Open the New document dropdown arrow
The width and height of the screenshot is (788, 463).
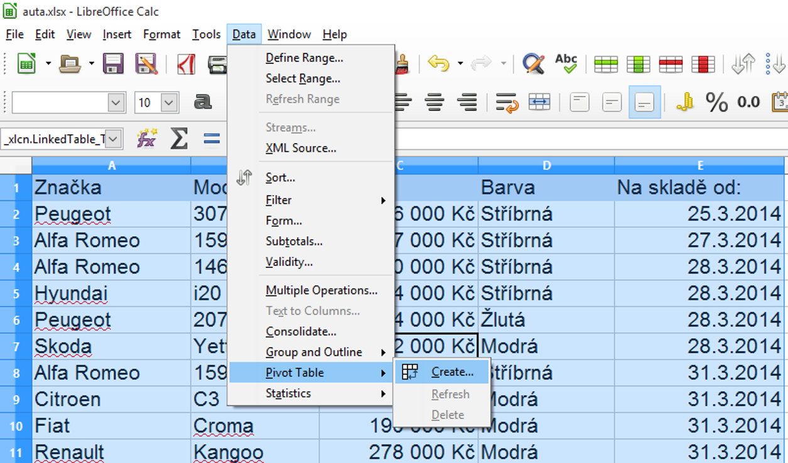[x=48, y=63]
